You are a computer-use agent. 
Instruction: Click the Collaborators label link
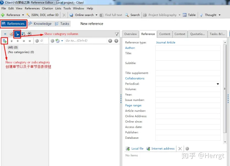pyautogui.click(x=135, y=79)
